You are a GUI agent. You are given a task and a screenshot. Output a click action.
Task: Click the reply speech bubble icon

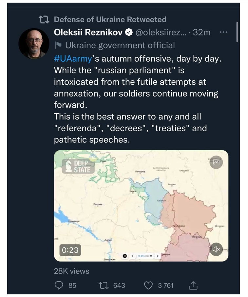(x=59, y=285)
